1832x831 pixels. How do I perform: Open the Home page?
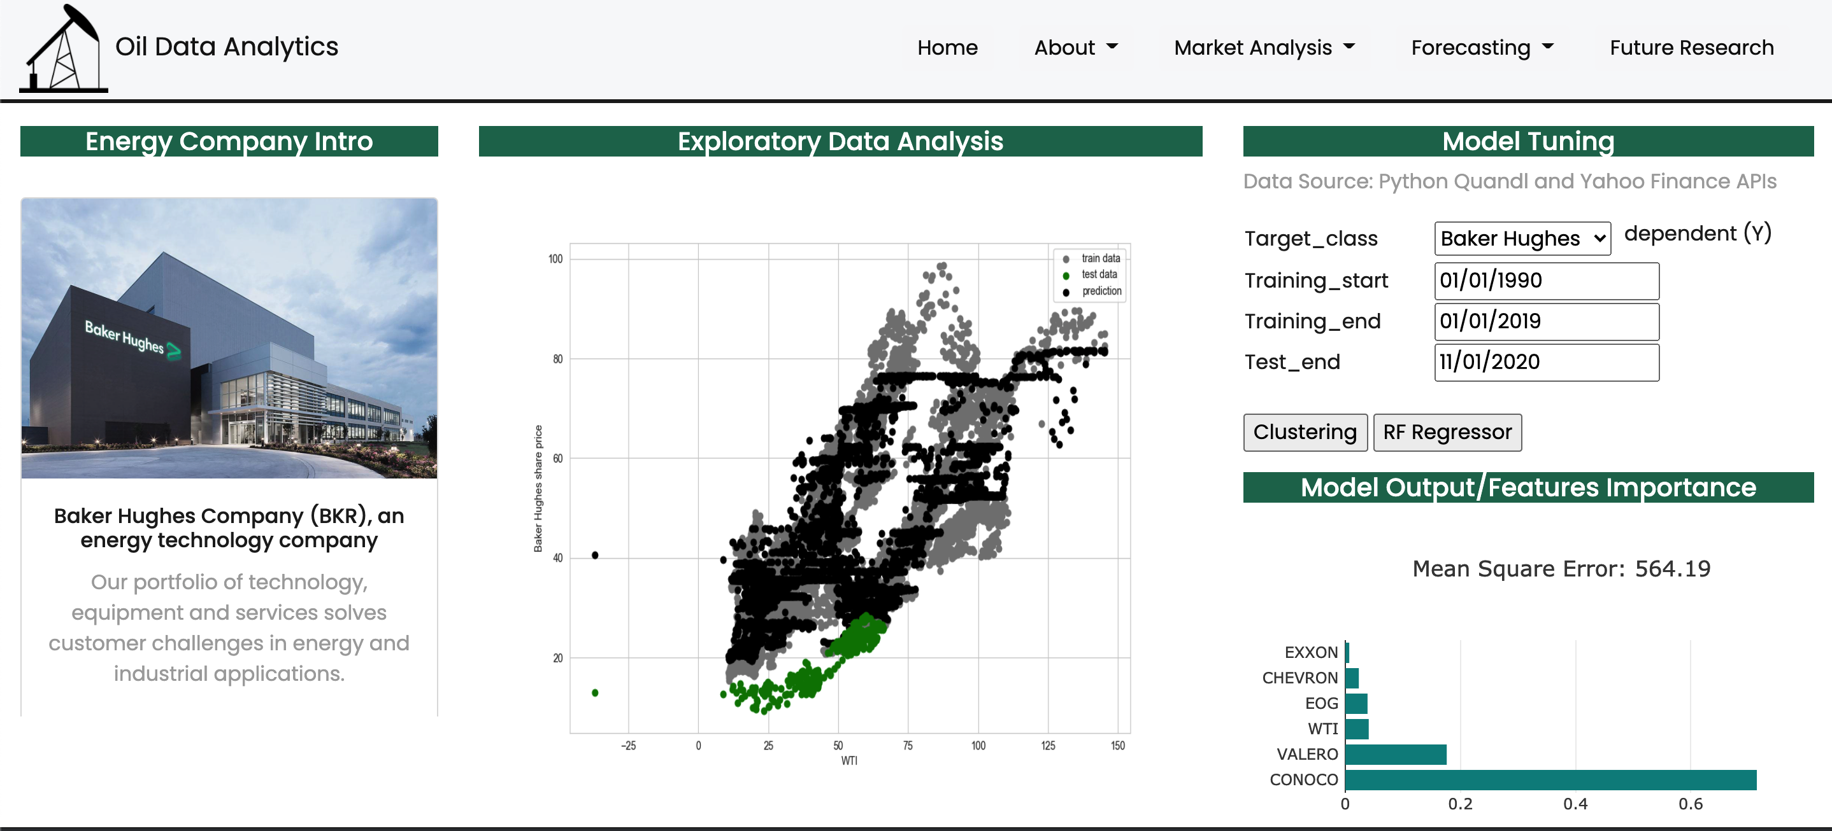pos(947,48)
